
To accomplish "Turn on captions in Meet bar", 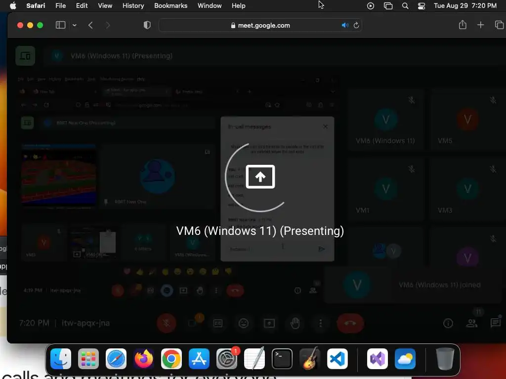I will tap(218, 323).
